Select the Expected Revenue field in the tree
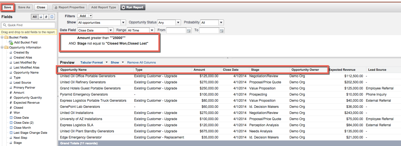The width and height of the screenshot is (401, 146). pyautogui.click(x=26, y=103)
